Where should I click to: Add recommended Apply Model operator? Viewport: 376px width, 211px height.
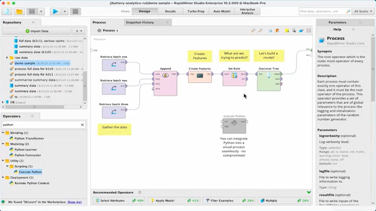[174, 201]
